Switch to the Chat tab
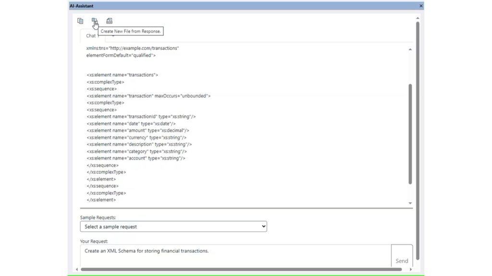Image resolution: width=492 pixels, height=276 pixels. click(90, 36)
